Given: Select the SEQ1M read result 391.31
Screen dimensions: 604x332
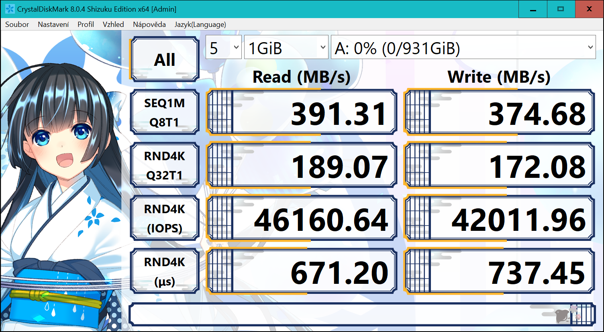Looking at the screenshot, I should (x=302, y=112).
